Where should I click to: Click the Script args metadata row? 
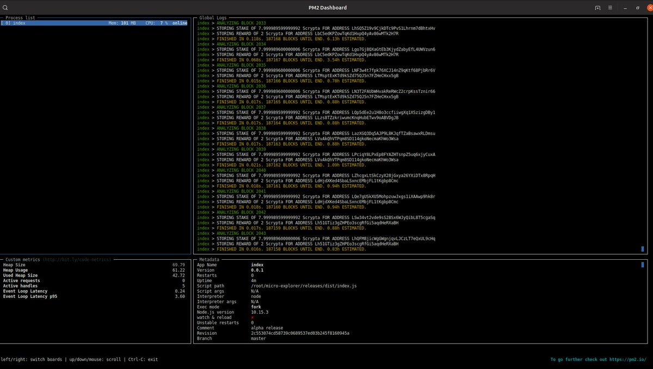(227, 291)
